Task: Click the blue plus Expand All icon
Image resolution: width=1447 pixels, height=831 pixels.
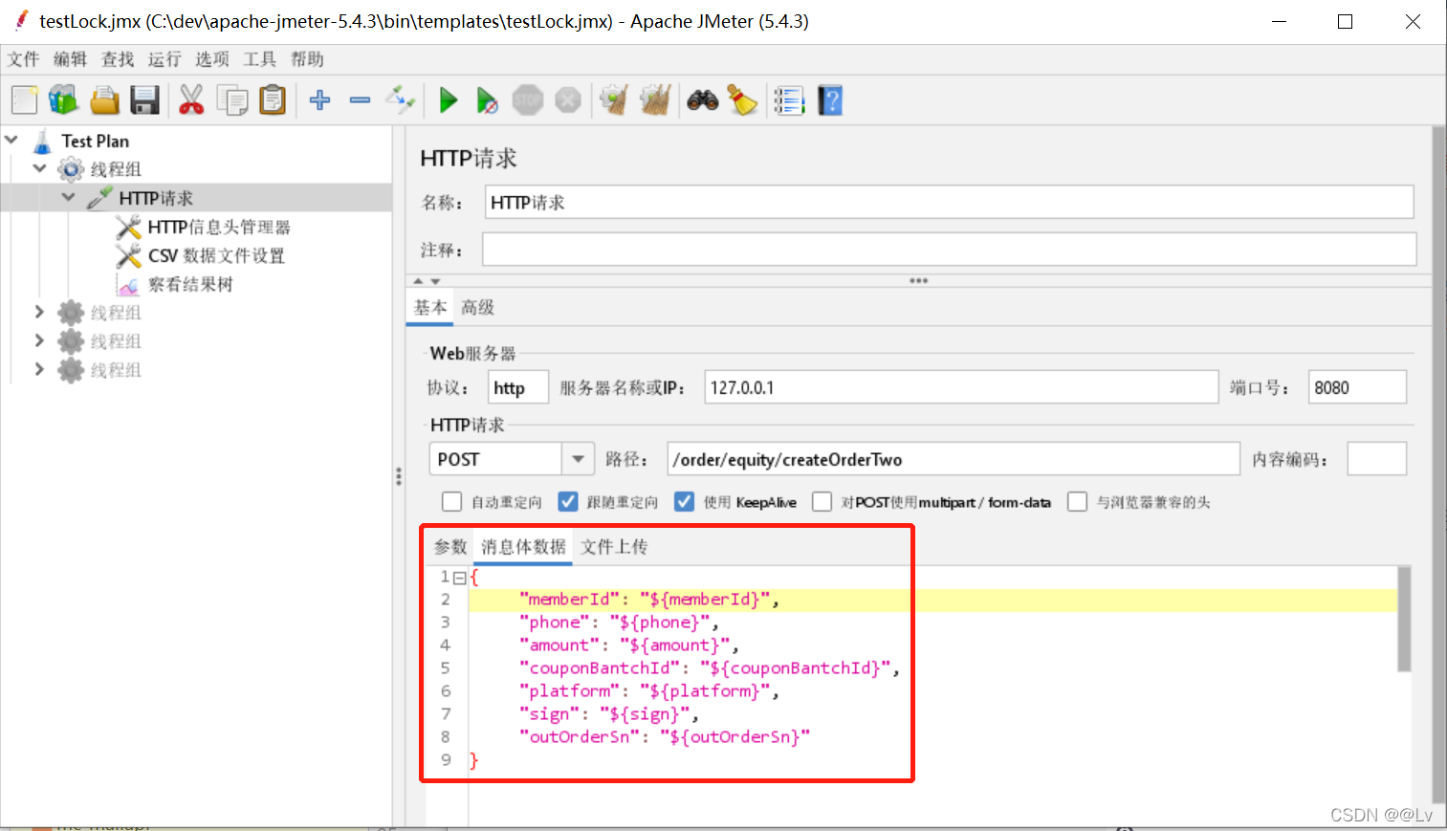Action: [x=320, y=99]
